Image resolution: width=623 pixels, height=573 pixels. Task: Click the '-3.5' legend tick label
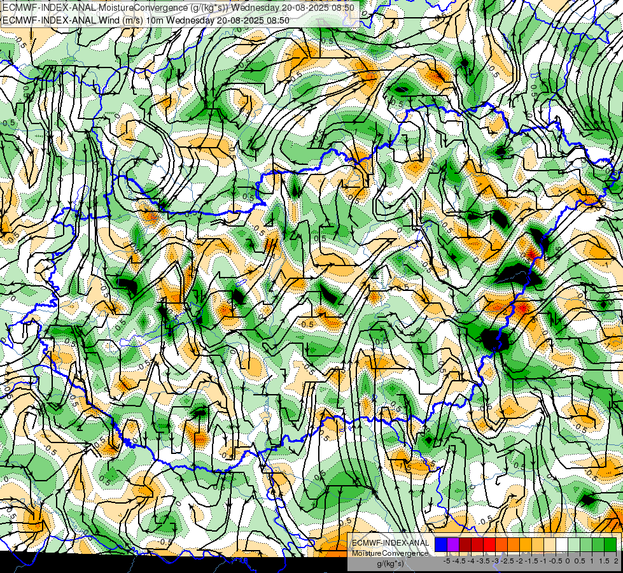(483, 561)
